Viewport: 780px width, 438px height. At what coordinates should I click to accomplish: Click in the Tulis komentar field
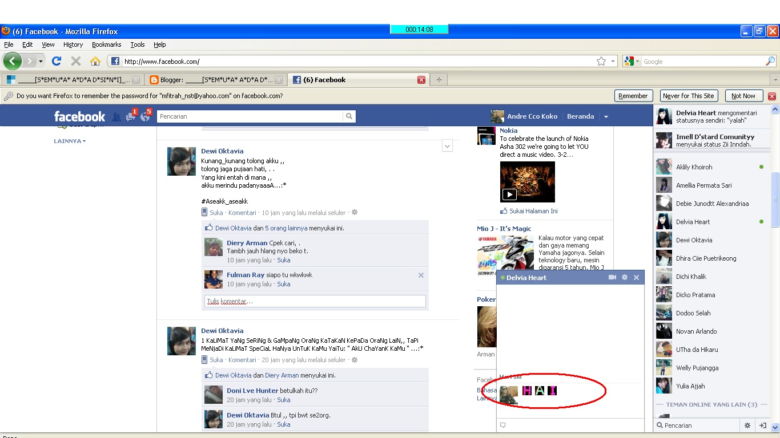point(315,301)
